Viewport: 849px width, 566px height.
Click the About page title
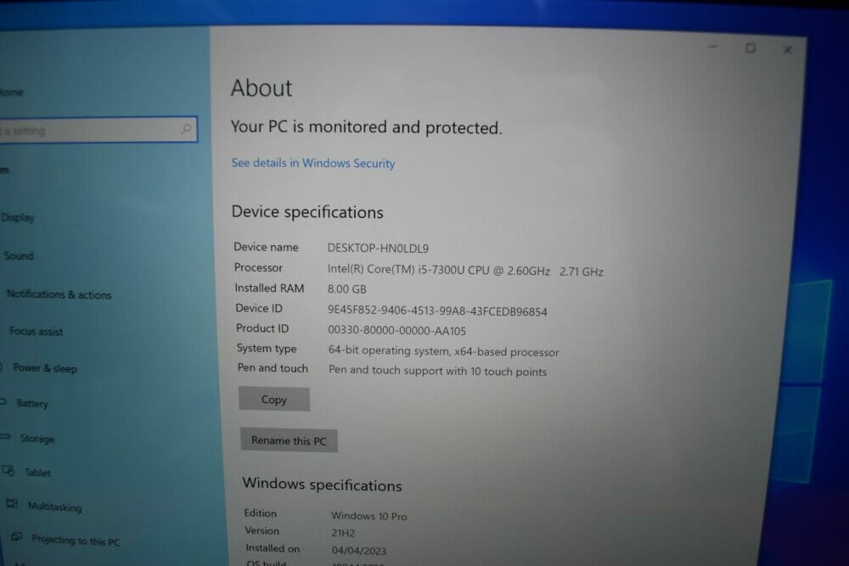point(261,87)
